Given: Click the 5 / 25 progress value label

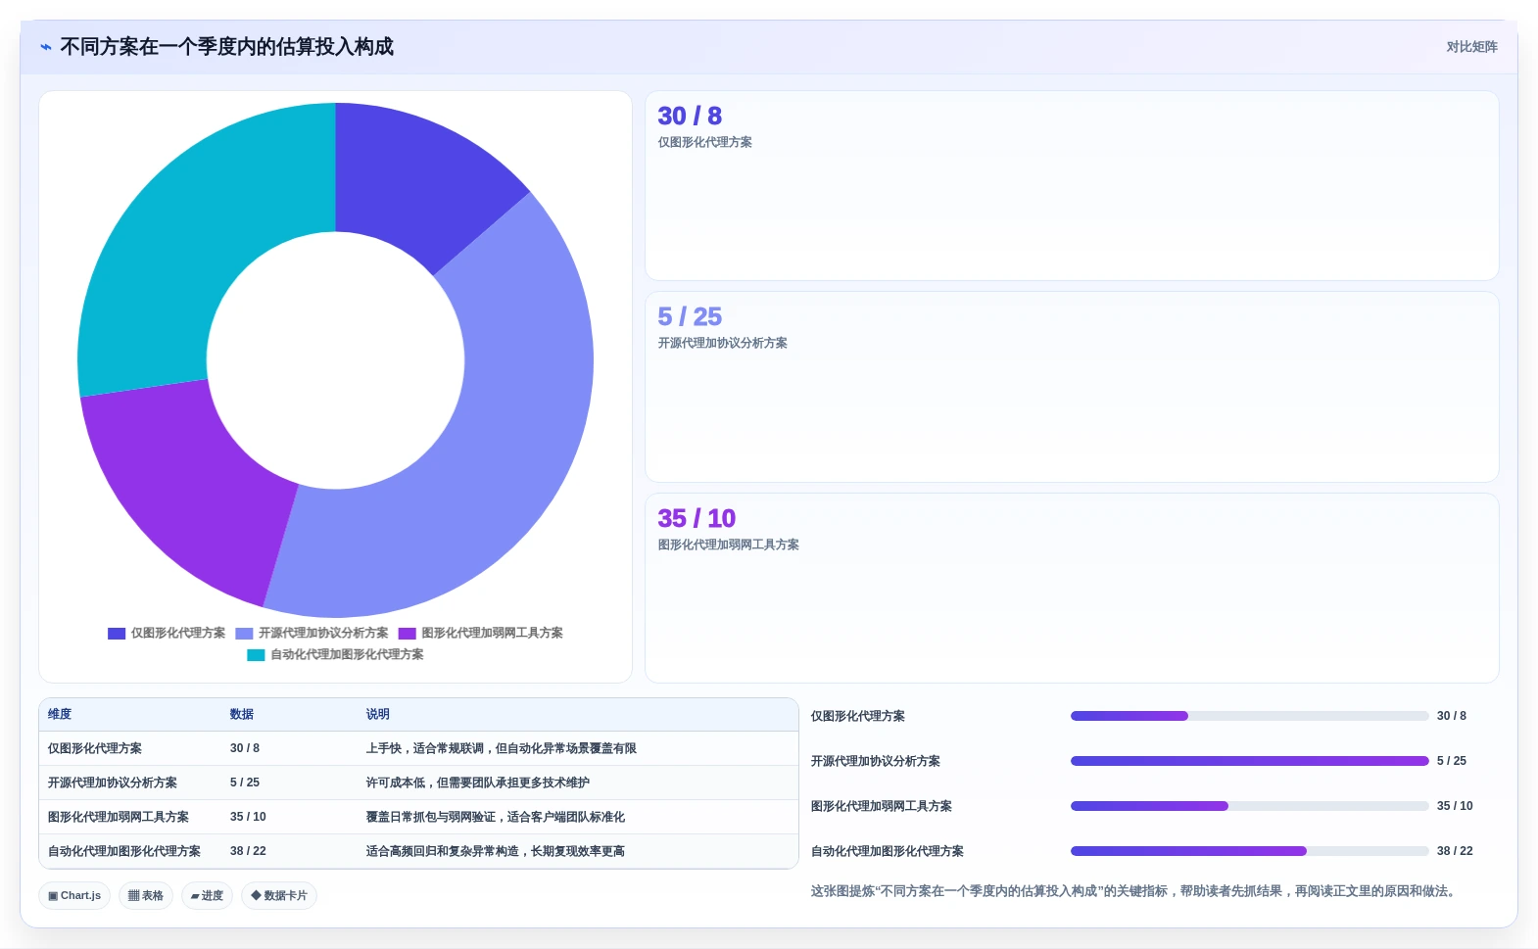Looking at the screenshot, I should (1452, 761).
